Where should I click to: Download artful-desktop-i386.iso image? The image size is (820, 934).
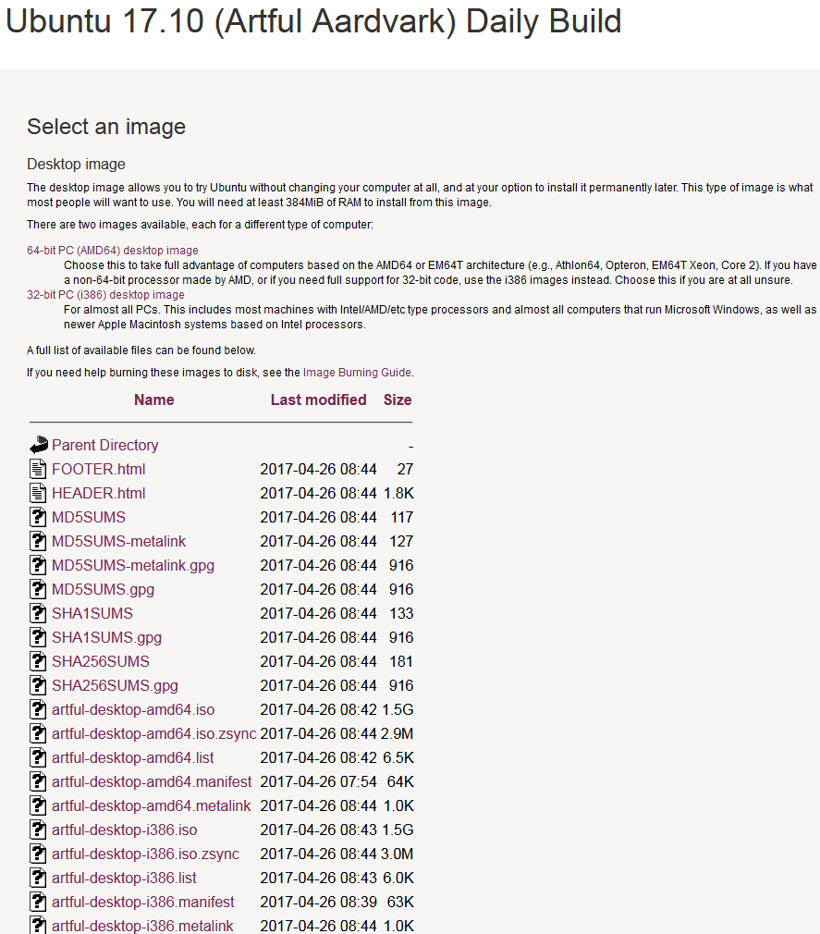click(125, 830)
